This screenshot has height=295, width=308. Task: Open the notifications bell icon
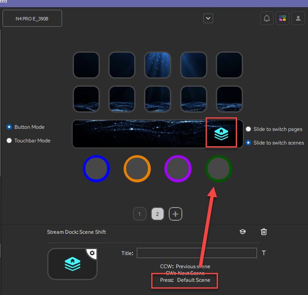(x=266, y=18)
